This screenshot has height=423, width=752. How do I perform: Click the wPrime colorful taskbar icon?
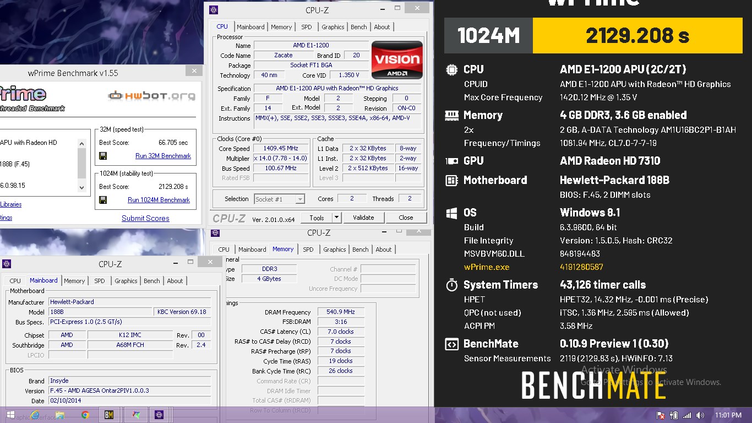click(x=135, y=415)
